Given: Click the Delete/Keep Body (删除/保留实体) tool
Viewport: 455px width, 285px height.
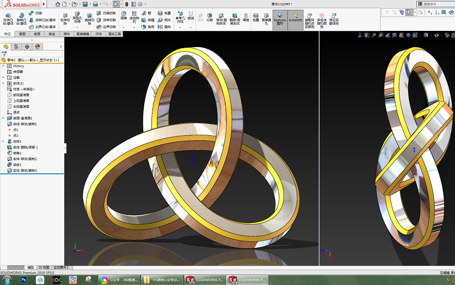Looking at the screenshot, I should click(235, 19).
